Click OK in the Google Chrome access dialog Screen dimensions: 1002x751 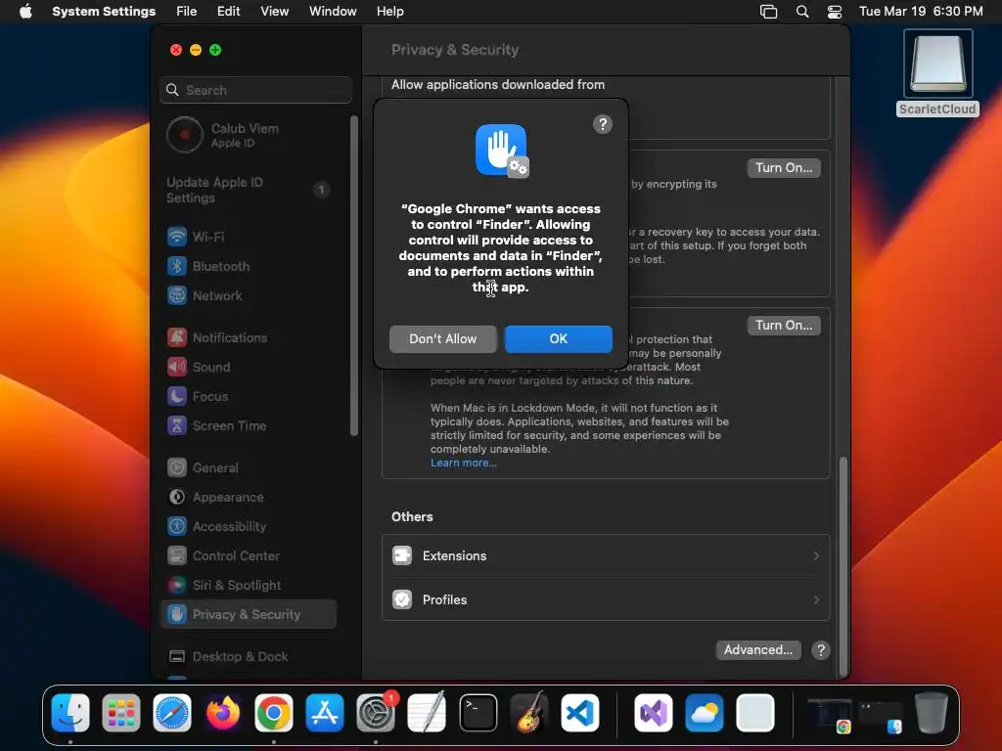click(558, 338)
